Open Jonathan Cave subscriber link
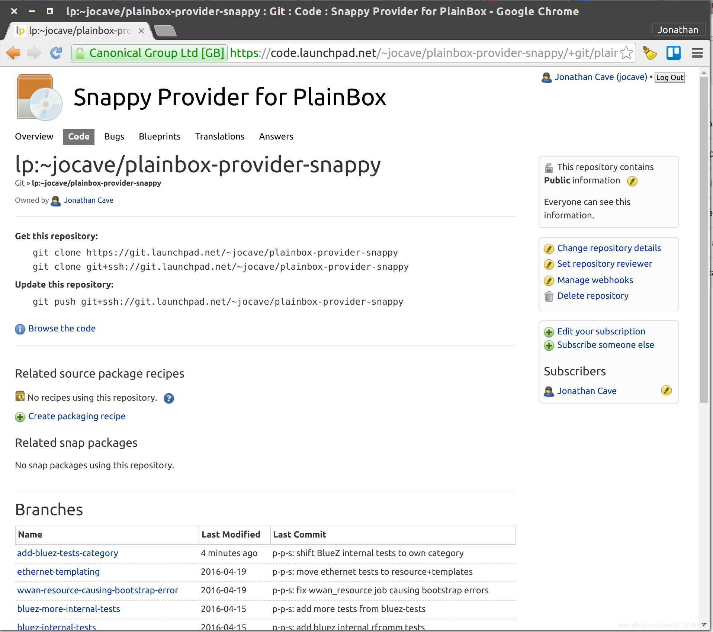This screenshot has height=632, width=713. (587, 391)
